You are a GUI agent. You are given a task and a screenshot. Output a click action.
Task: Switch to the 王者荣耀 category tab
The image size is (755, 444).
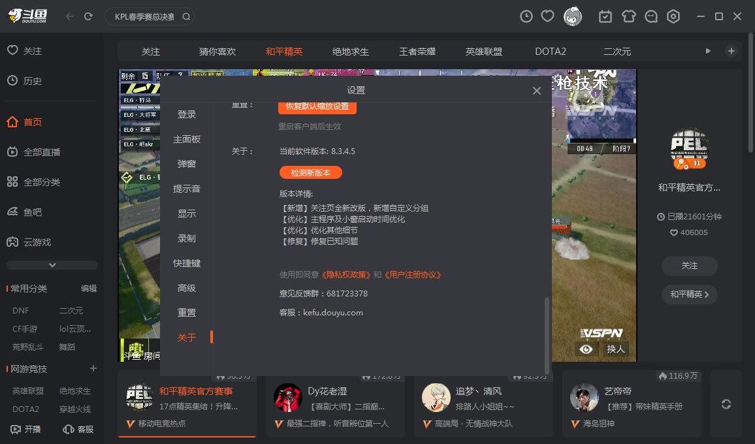point(417,52)
